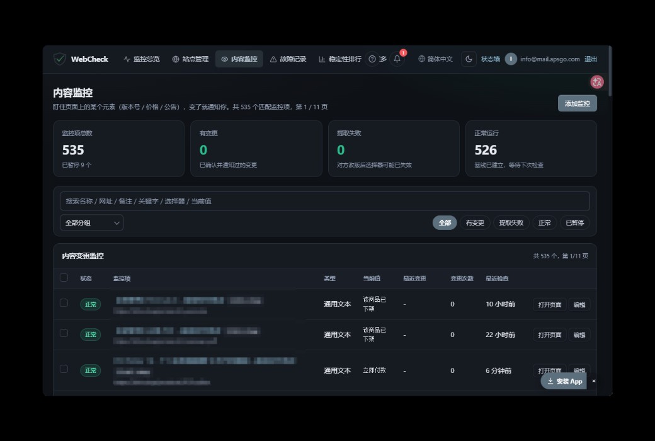Click the 有变更 statistics card
The image size is (655, 441).
point(256,149)
